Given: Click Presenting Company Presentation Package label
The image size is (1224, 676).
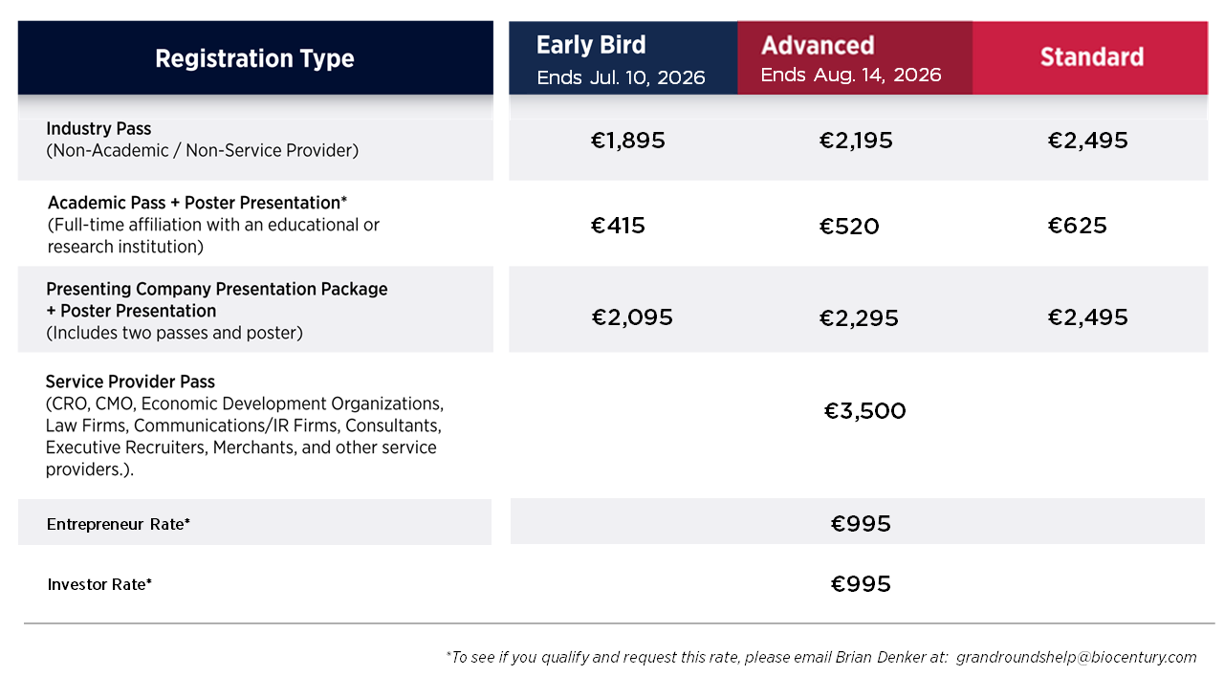Looking at the screenshot, I should [x=217, y=289].
